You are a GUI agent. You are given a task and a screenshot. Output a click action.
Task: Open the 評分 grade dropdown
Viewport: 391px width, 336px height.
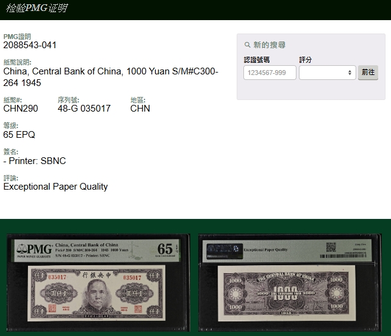327,73
